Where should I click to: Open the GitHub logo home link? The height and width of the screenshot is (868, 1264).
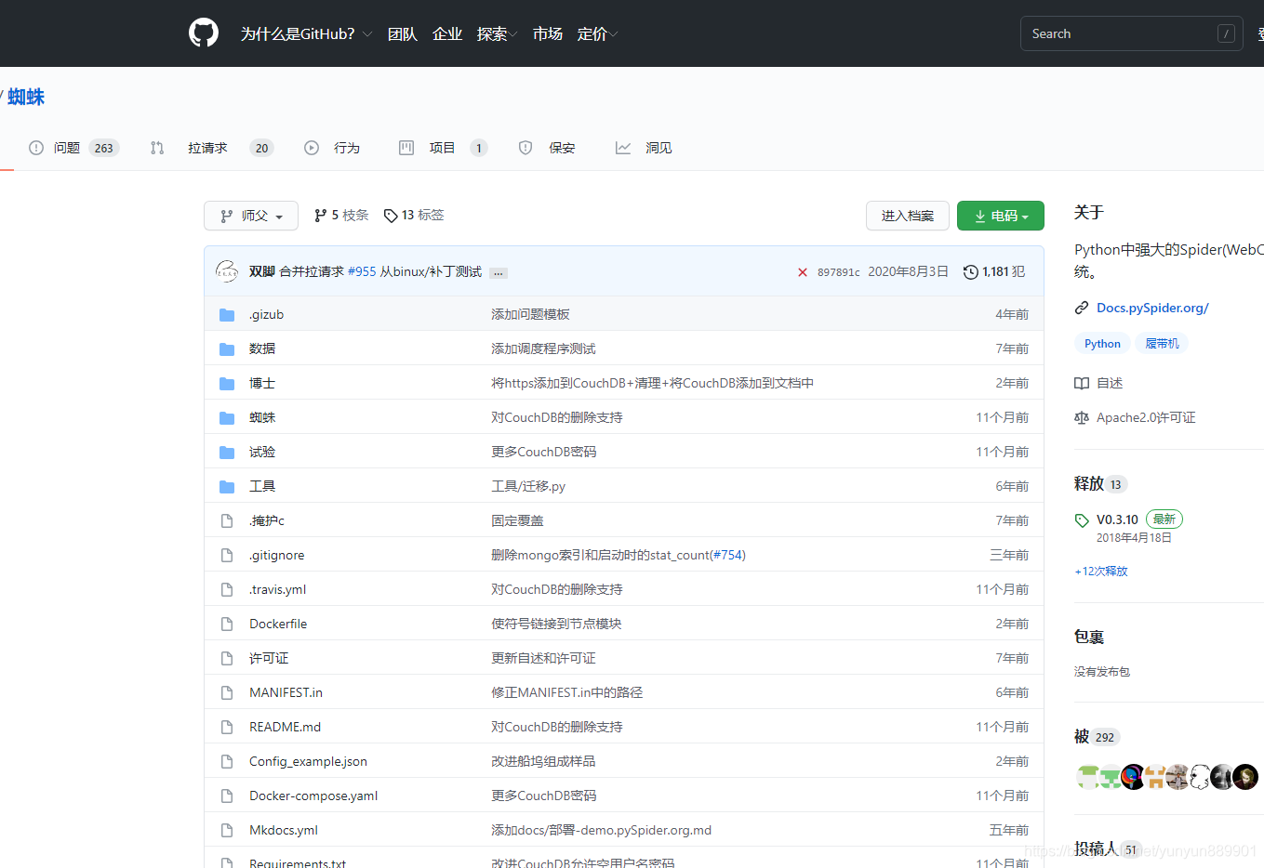click(204, 33)
